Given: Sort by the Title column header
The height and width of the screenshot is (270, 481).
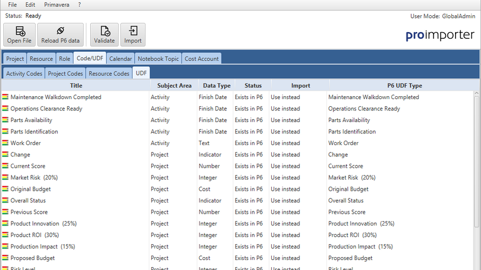Looking at the screenshot, I should [x=76, y=85].
